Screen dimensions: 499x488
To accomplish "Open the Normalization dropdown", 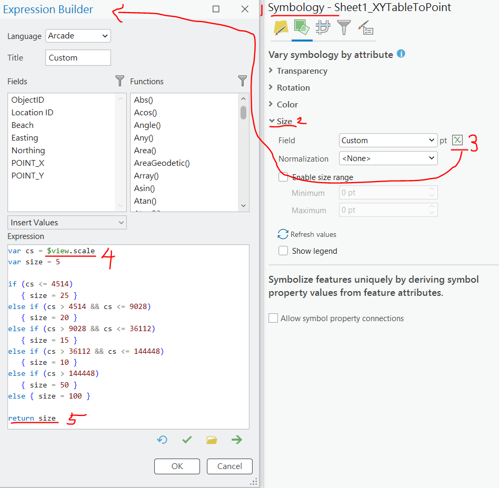I will pos(388,158).
